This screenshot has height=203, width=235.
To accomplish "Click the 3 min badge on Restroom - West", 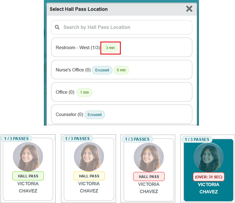I will click(110, 48).
